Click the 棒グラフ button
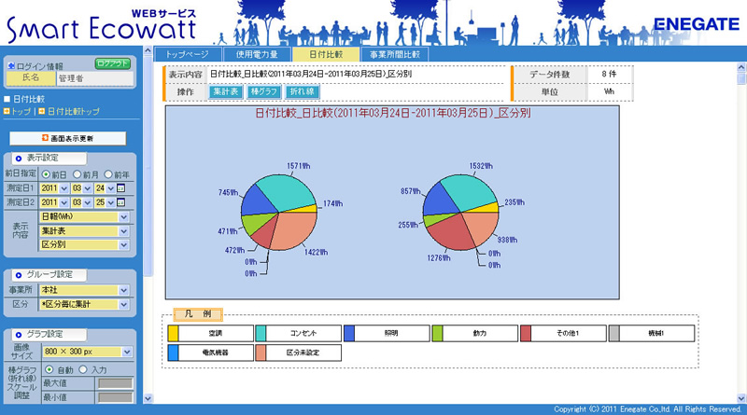 264,91
